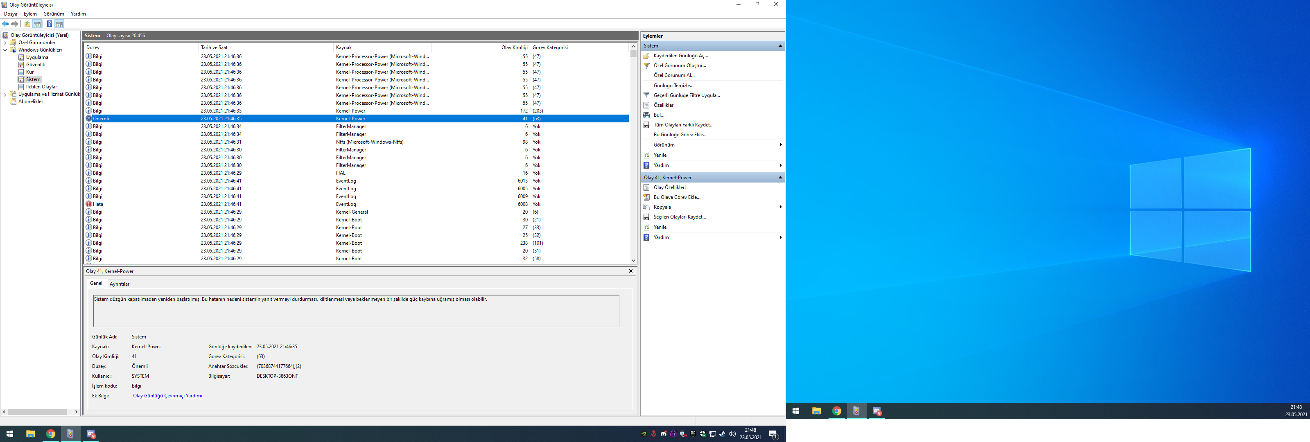Open Start menu on the left taskbar
Screen dimensions: 1310x442
(10, 434)
